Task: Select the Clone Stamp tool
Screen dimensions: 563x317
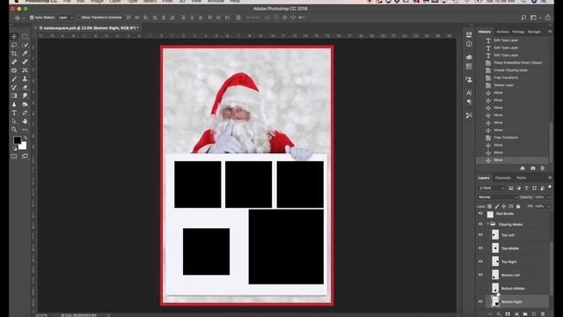Action: click(25, 78)
